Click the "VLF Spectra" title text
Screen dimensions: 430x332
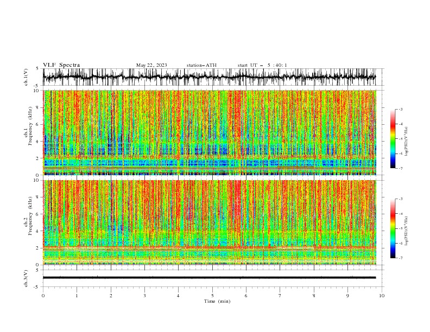coord(61,65)
